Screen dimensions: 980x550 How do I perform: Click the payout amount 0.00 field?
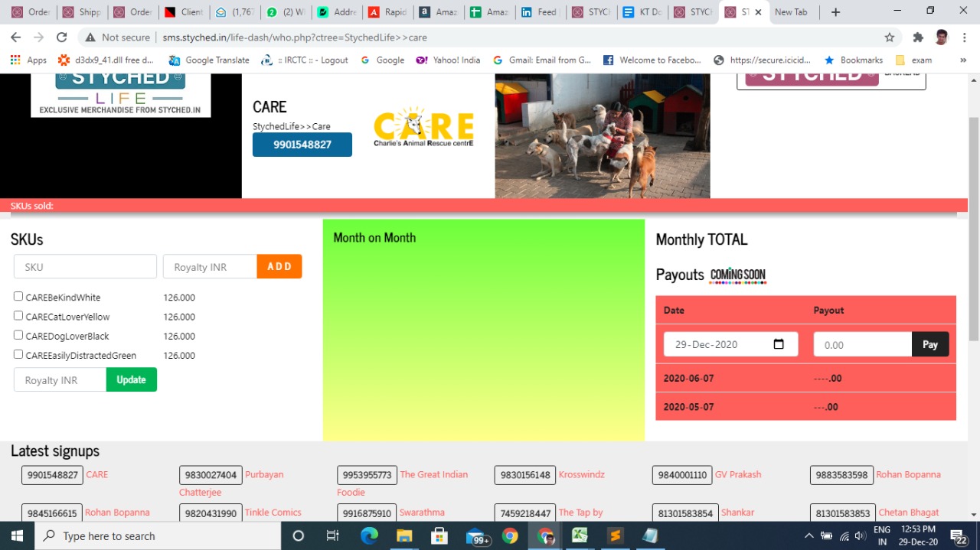point(863,344)
